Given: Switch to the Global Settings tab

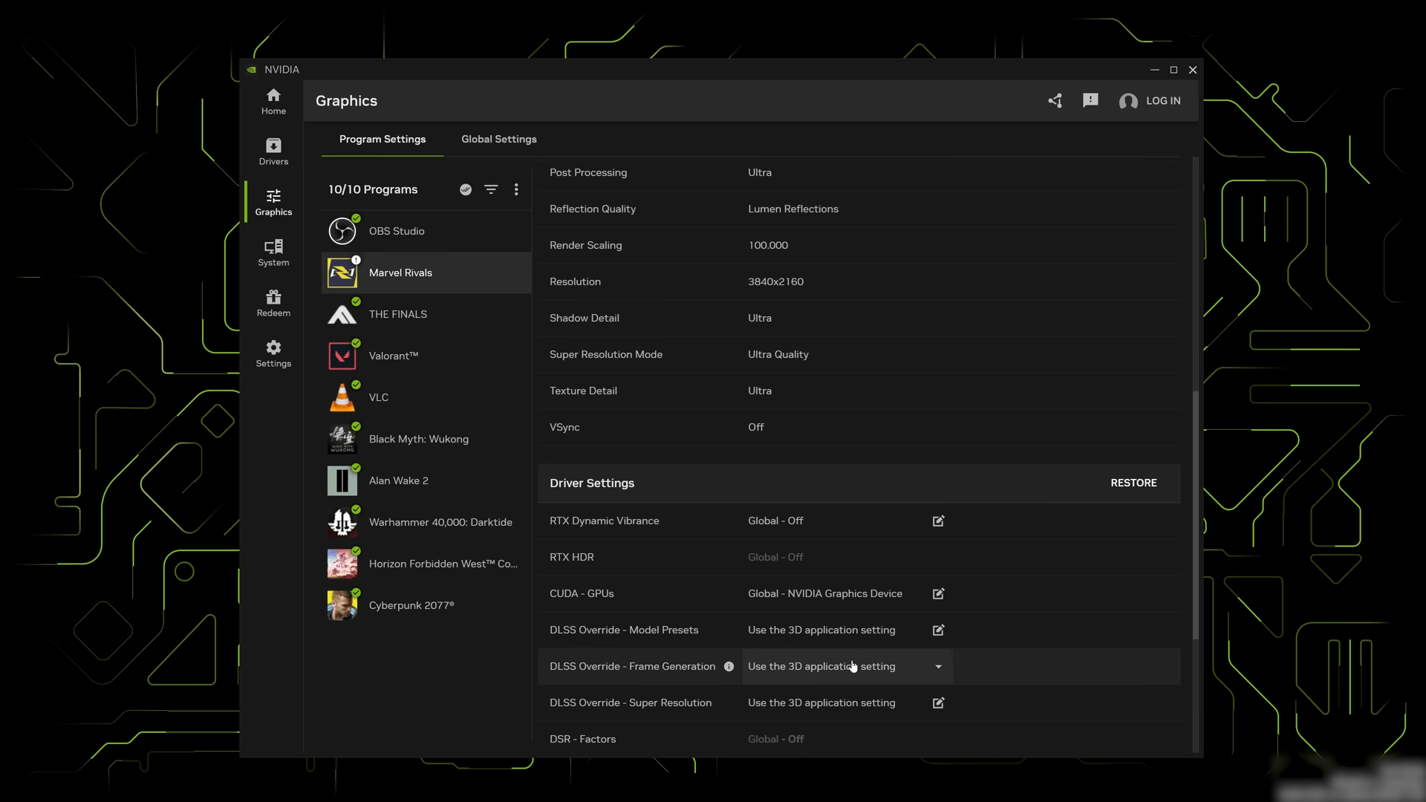Looking at the screenshot, I should (x=499, y=139).
